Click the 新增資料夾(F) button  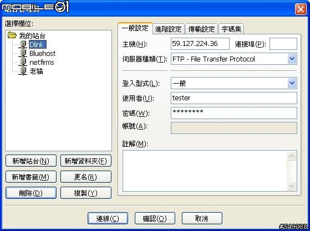86,161
